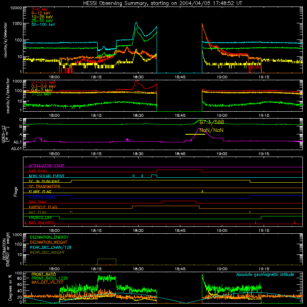Select the NaN/NaN annotation in GOES panel

[211, 130]
